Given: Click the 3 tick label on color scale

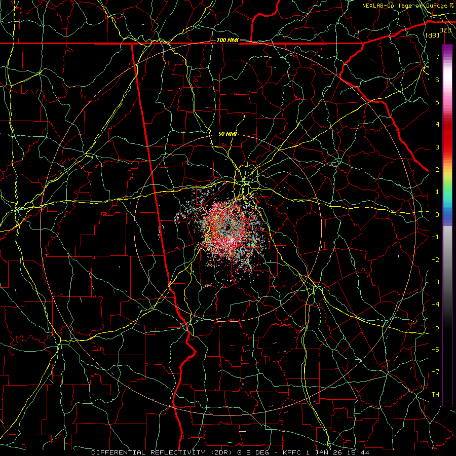Looking at the screenshot, I should [x=437, y=147].
